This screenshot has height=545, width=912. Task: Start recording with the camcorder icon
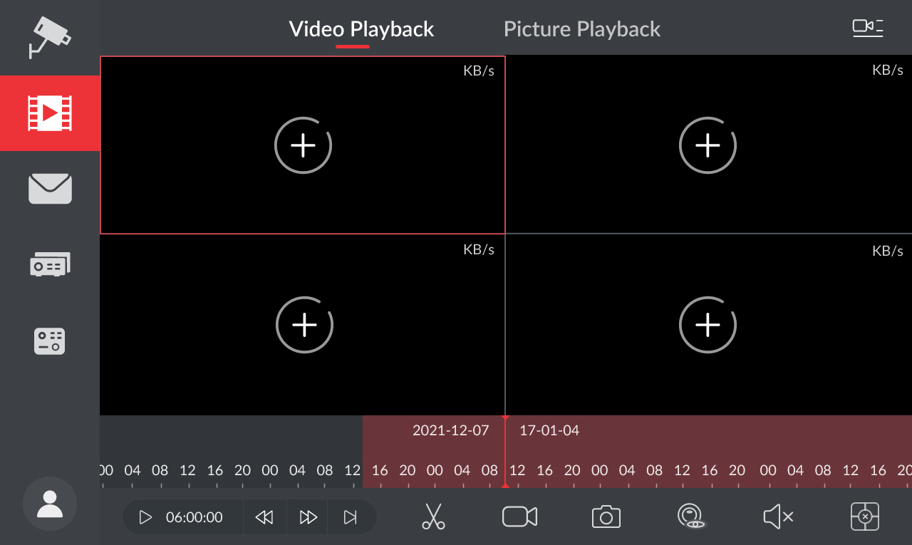click(519, 517)
